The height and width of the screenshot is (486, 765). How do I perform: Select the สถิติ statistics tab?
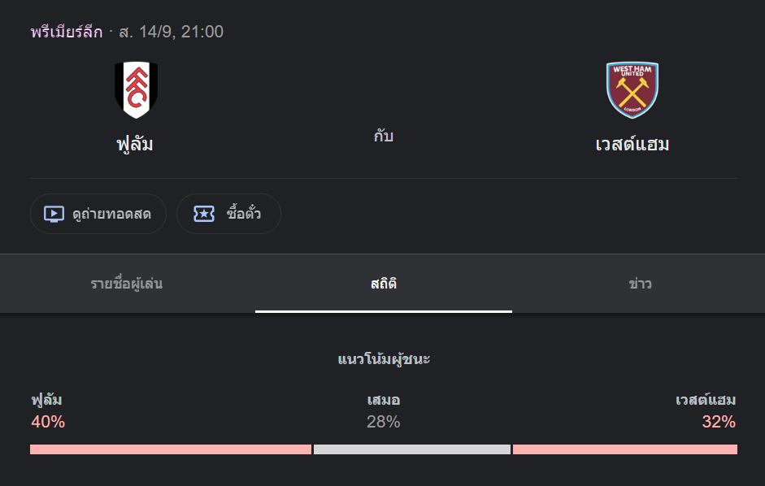click(x=384, y=284)
